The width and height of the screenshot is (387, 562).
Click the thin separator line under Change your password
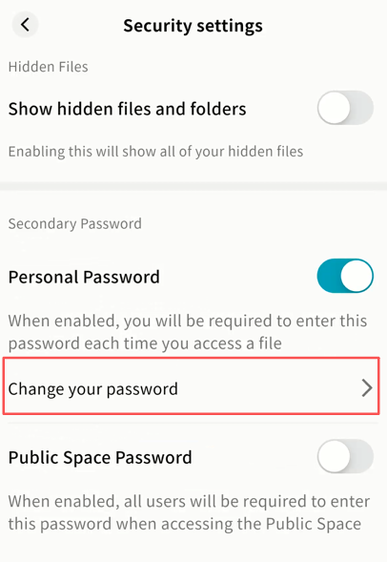[x=193, y=424]
